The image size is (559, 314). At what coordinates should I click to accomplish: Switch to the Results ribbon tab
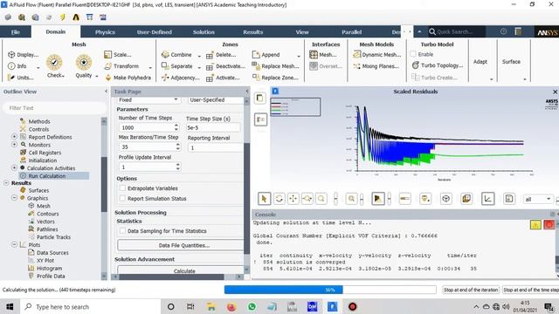pyautogui.click(x=252, y=31)
